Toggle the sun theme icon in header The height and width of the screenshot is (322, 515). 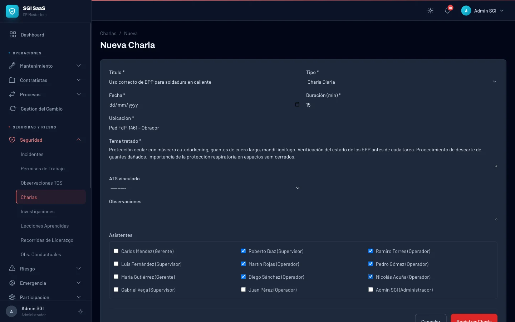pos(430,11)
